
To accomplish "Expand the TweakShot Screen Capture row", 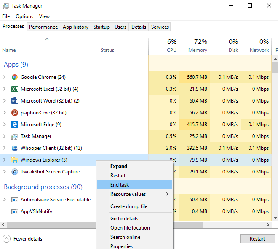I will coord(5,172).
